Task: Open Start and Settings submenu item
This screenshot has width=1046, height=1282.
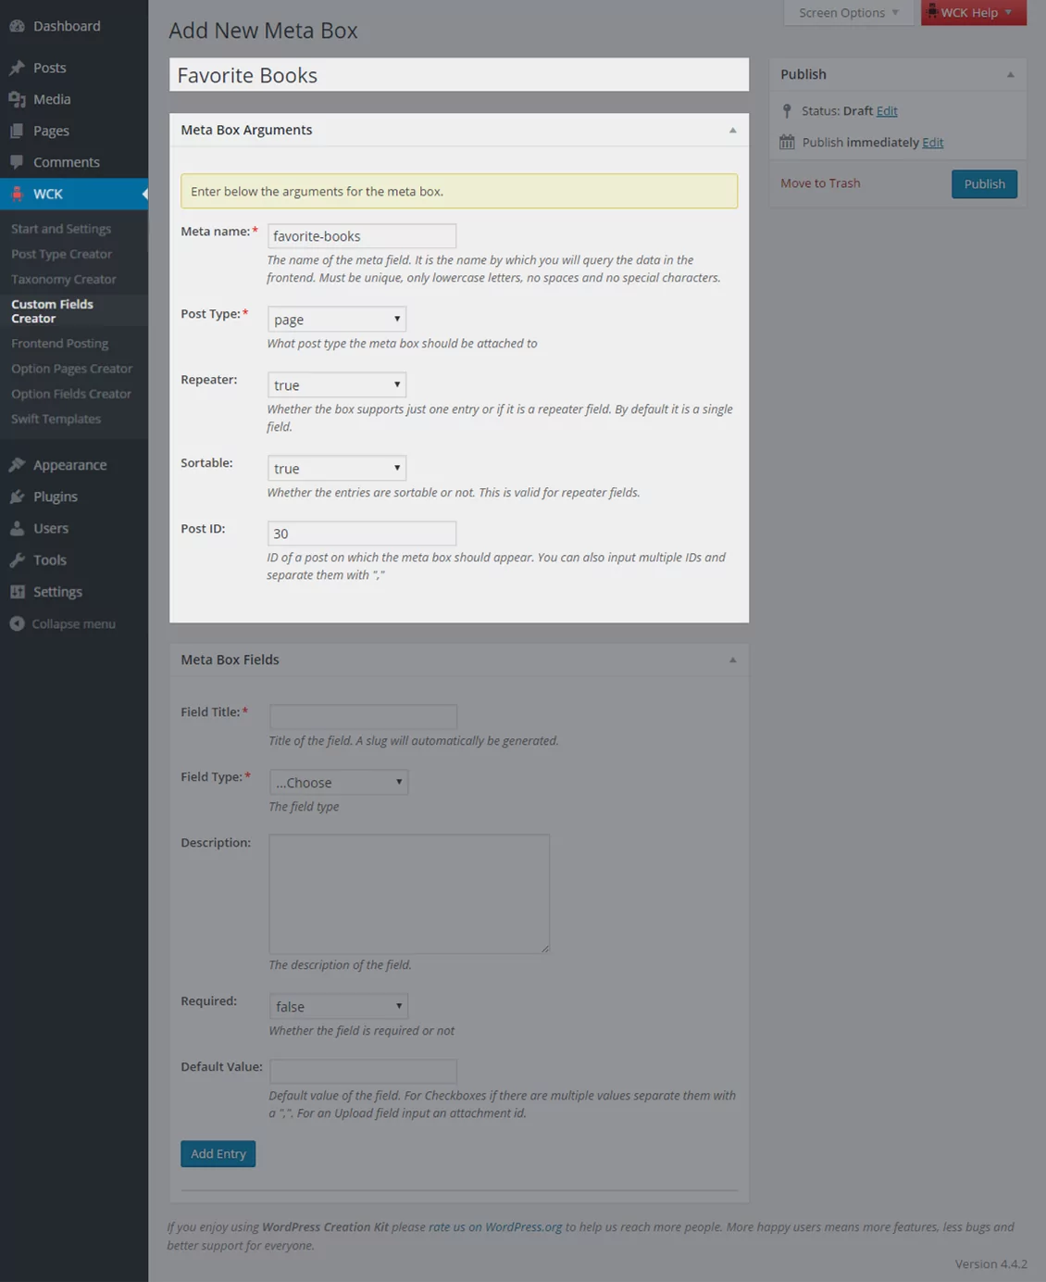Action: tap(61, 229)
